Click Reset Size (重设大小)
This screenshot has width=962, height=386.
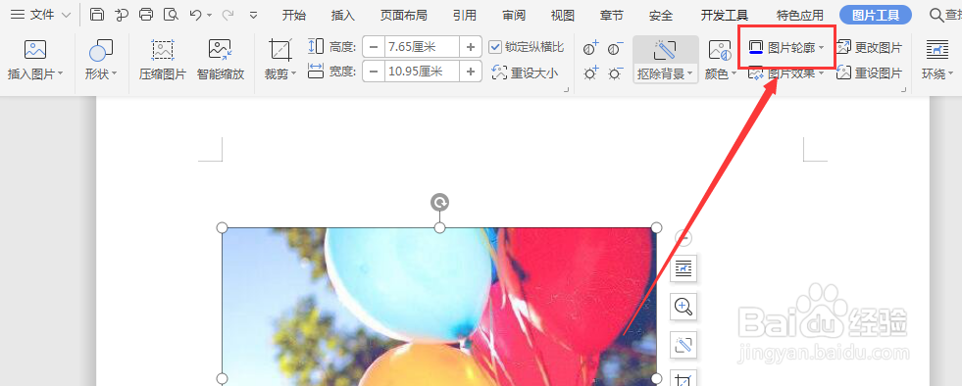pyautogui.click(x=526, y=72)
